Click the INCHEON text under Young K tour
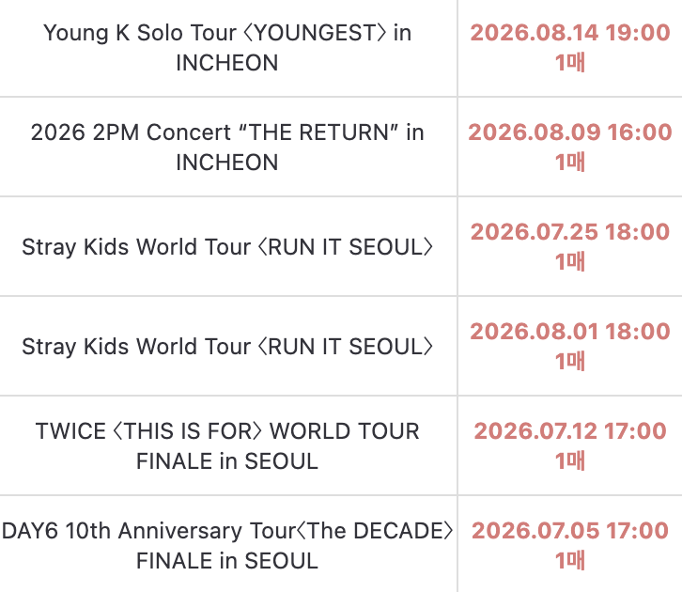The width and height of the screenshot is (682, 592). point(227,63)
